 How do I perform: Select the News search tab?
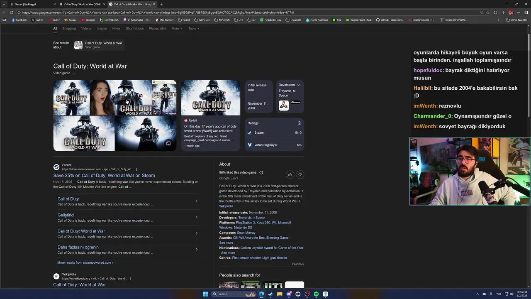pyautogui.click(x=116, y=29)
